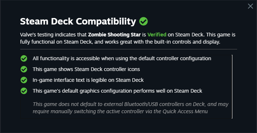The image size is (257, 133).
Task: Click the check icon for controller icons line
Action: [x=24, y=69]
